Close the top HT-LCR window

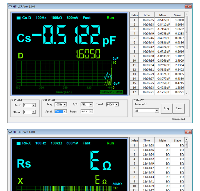(188, 6)
